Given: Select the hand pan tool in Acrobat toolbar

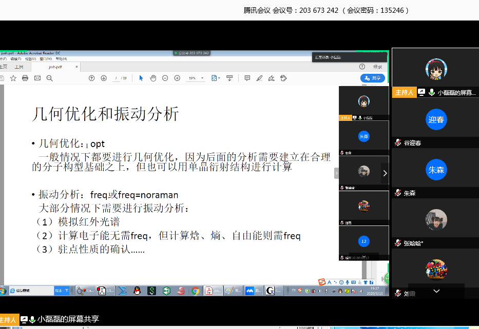Looking at the screenshot, I should pos(153,78).
